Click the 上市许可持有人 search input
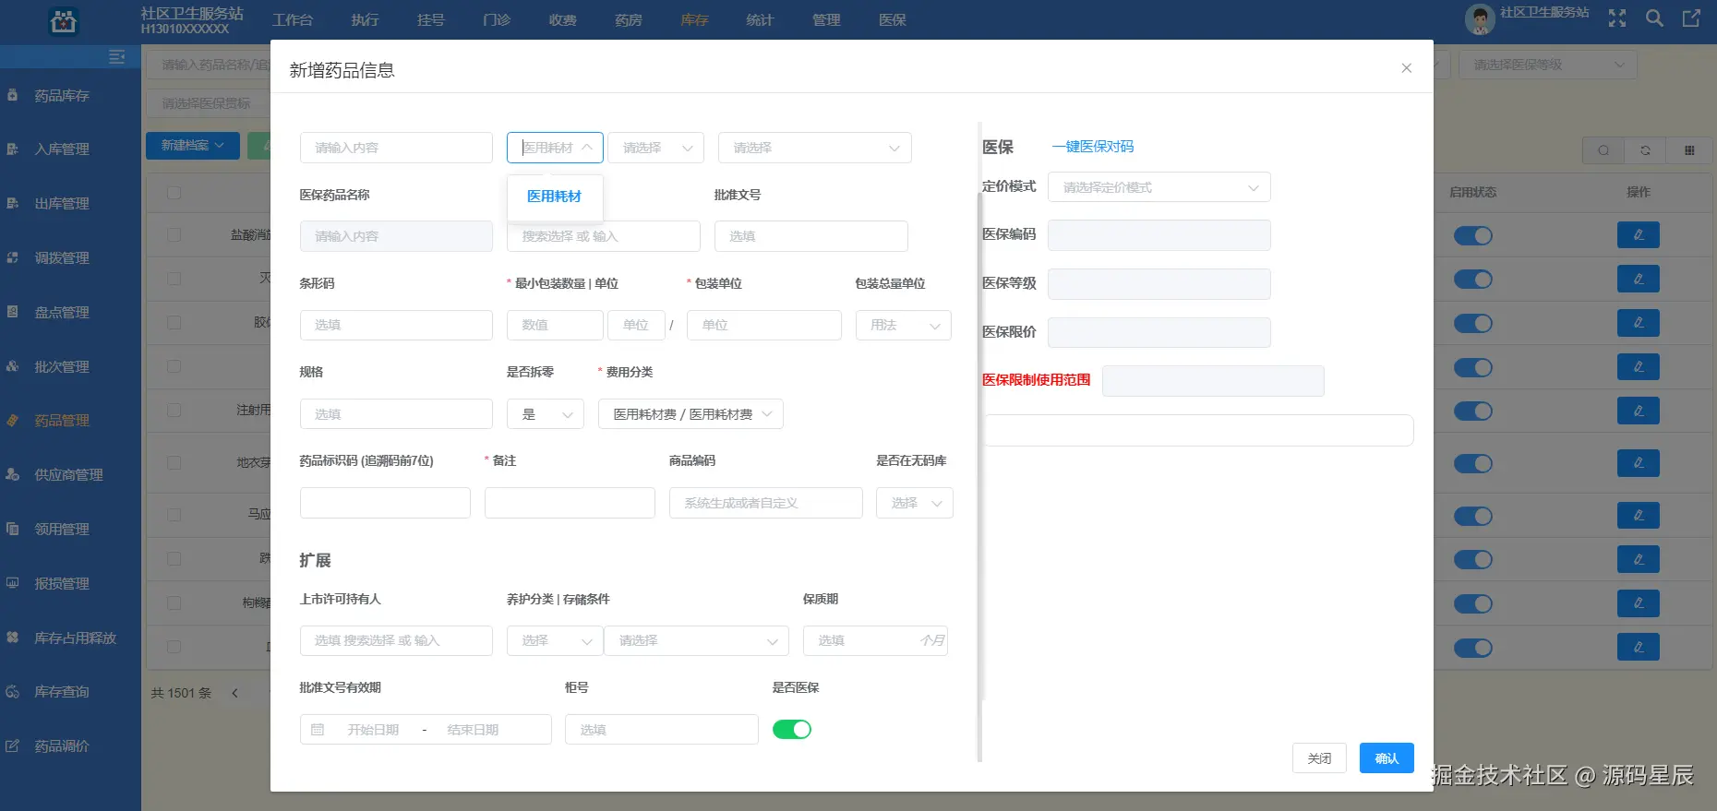The height and width of the screenshot is (811, 1717). (396, 640)
